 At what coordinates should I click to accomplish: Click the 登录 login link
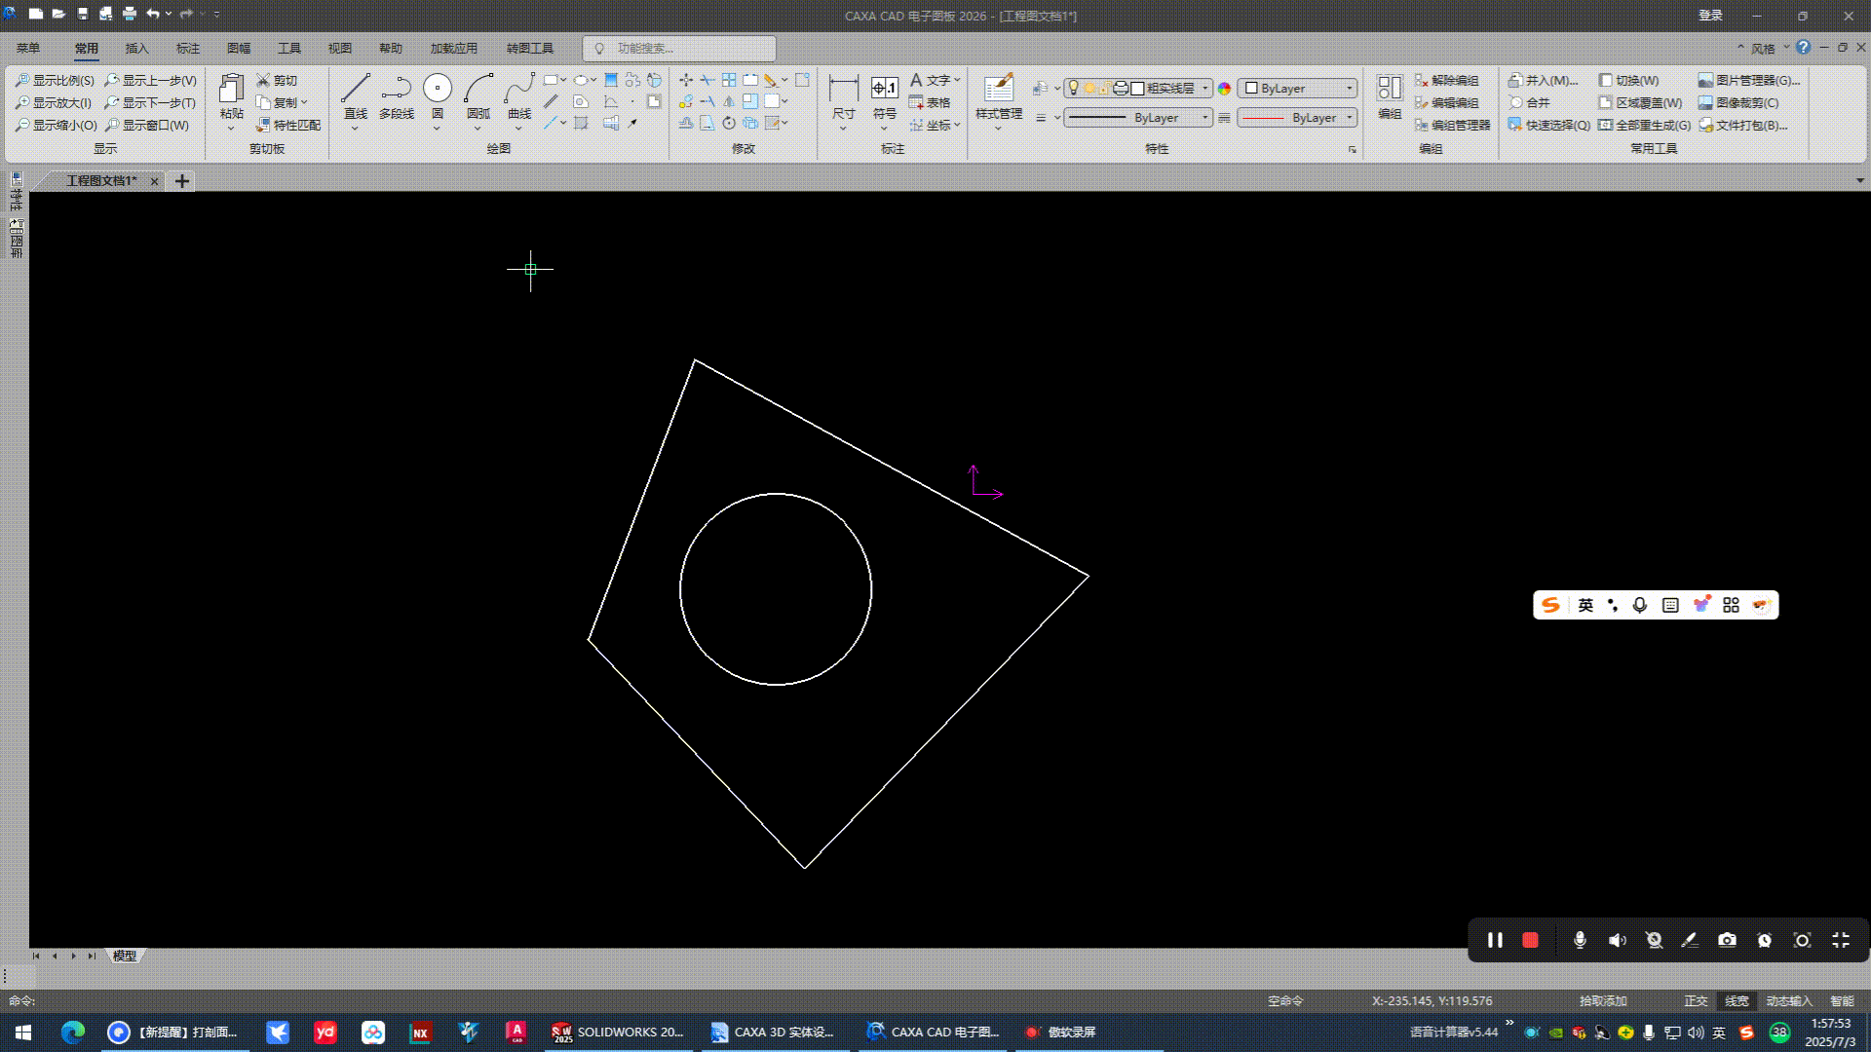pos(1710,15)
